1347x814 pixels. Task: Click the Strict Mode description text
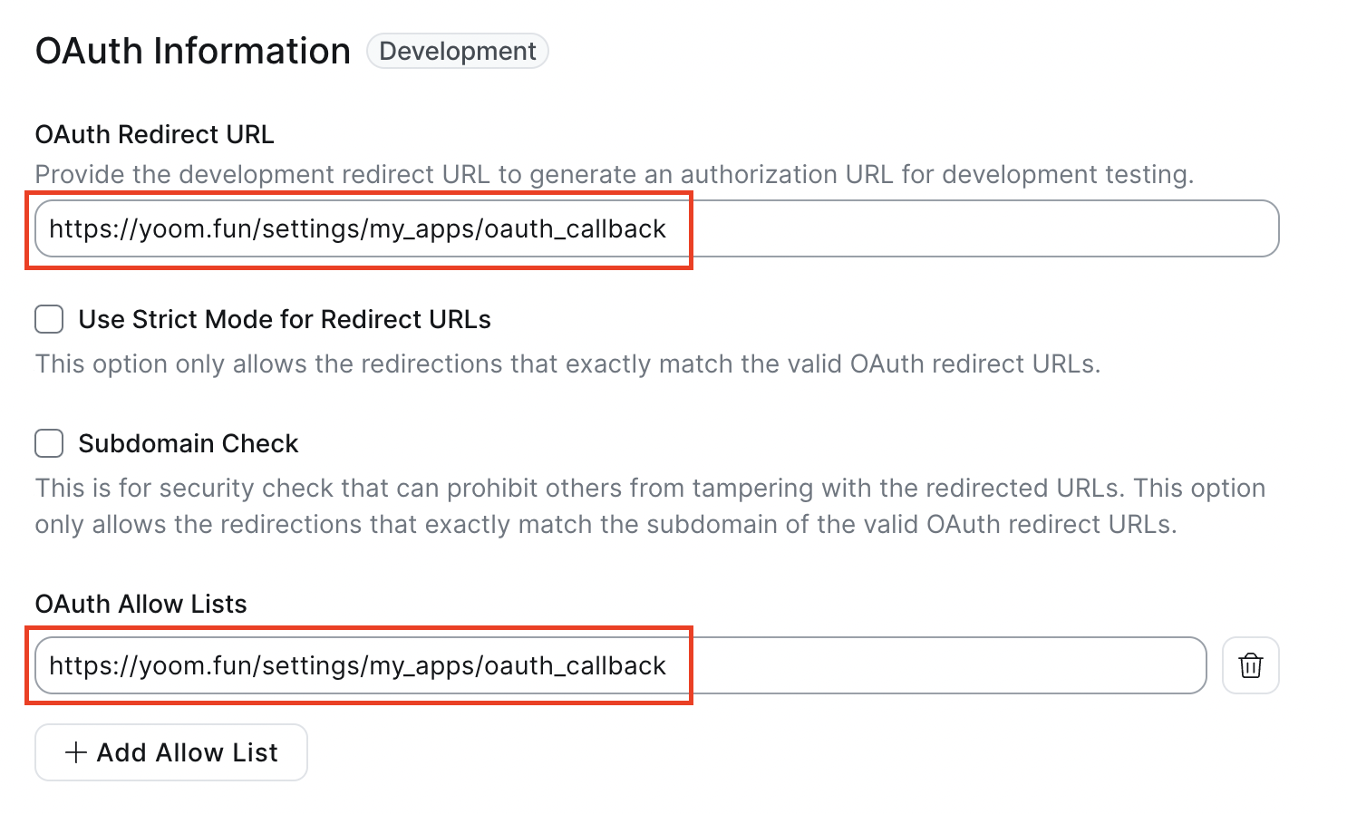[567, 363]
